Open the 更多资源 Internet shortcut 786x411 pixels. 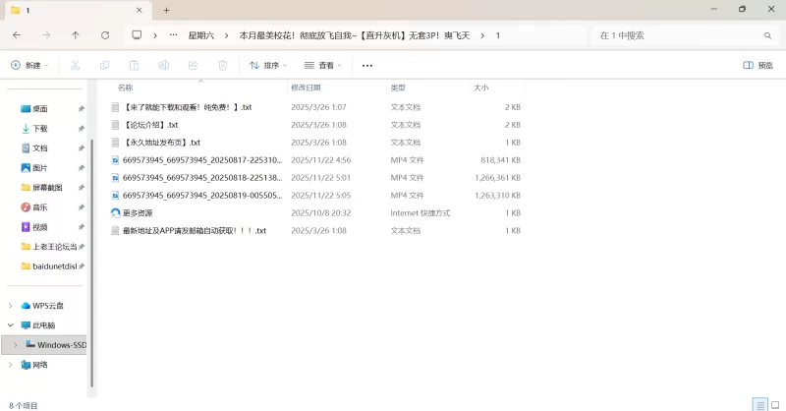click(x=138, y=213)
